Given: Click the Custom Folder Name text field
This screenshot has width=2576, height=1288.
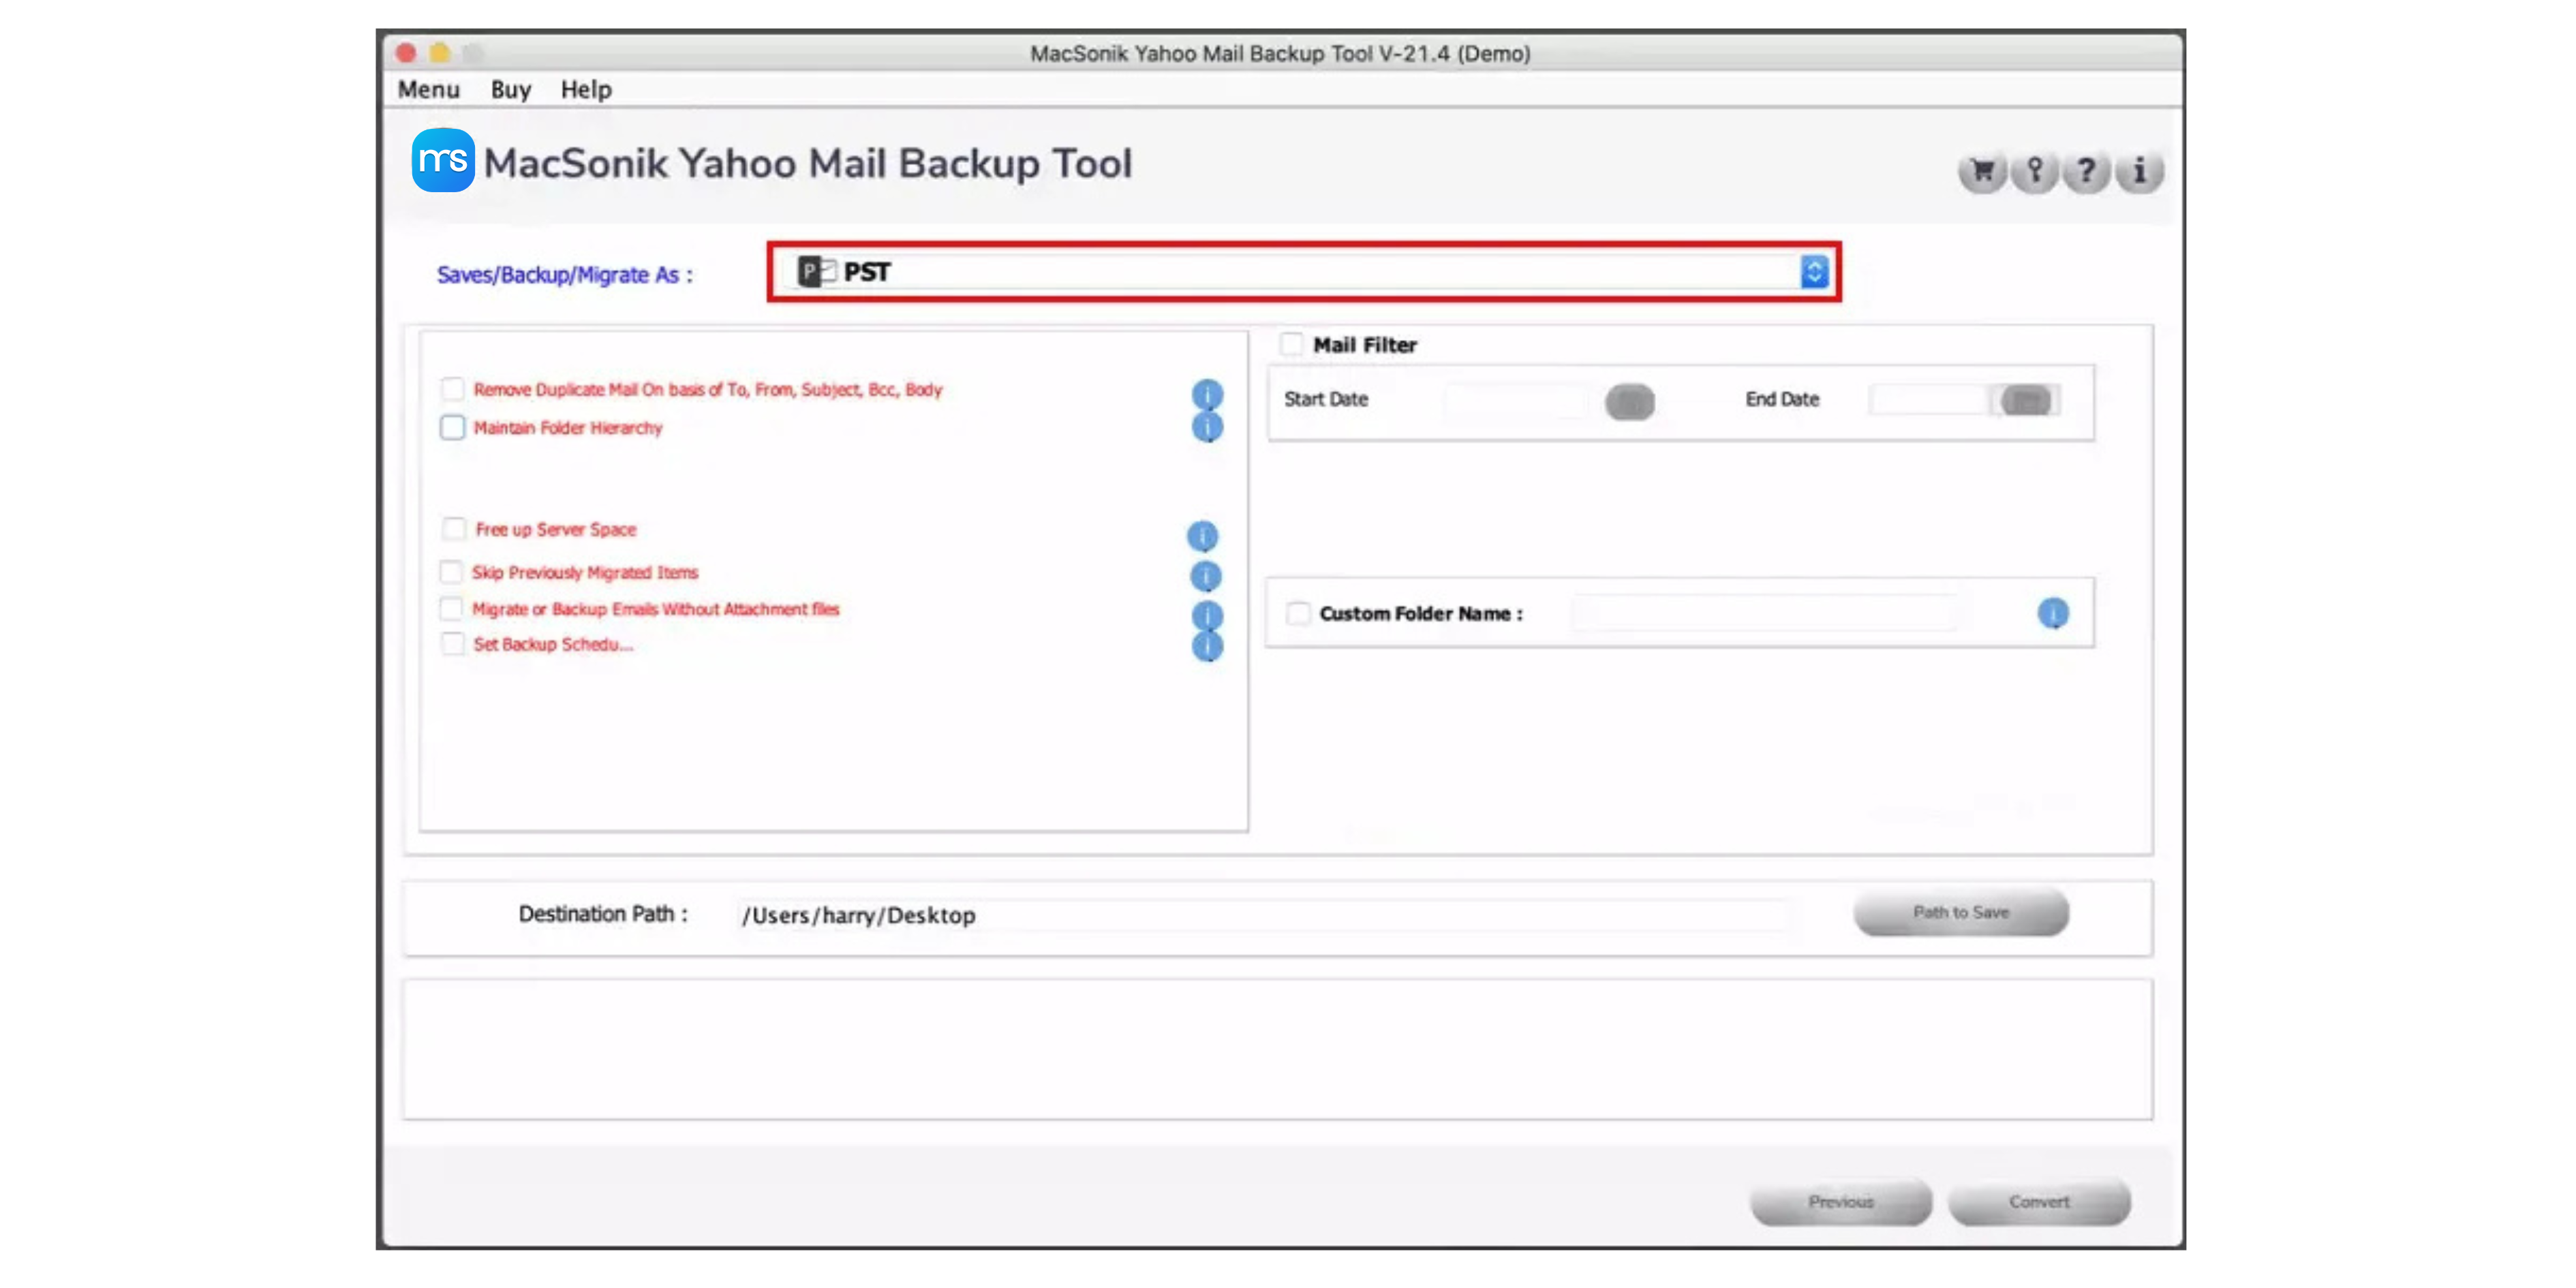Looking at the screenshot, I should (x=1764, y=613).
